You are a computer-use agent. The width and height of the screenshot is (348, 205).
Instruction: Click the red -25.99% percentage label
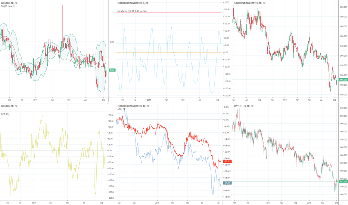point(227,161)
